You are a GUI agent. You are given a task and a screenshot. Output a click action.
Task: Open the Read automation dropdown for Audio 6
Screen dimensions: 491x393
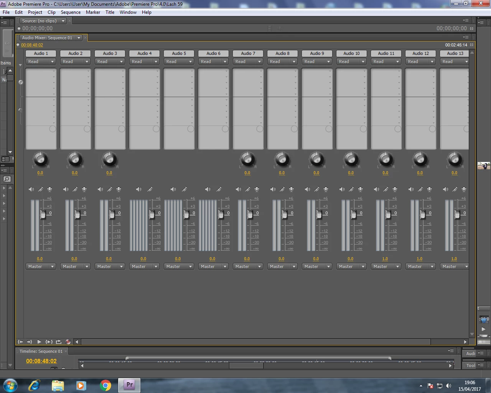(x=214, y=61)
